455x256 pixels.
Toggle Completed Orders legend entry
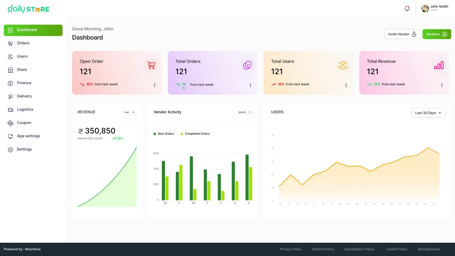click(x=195, y=134)
